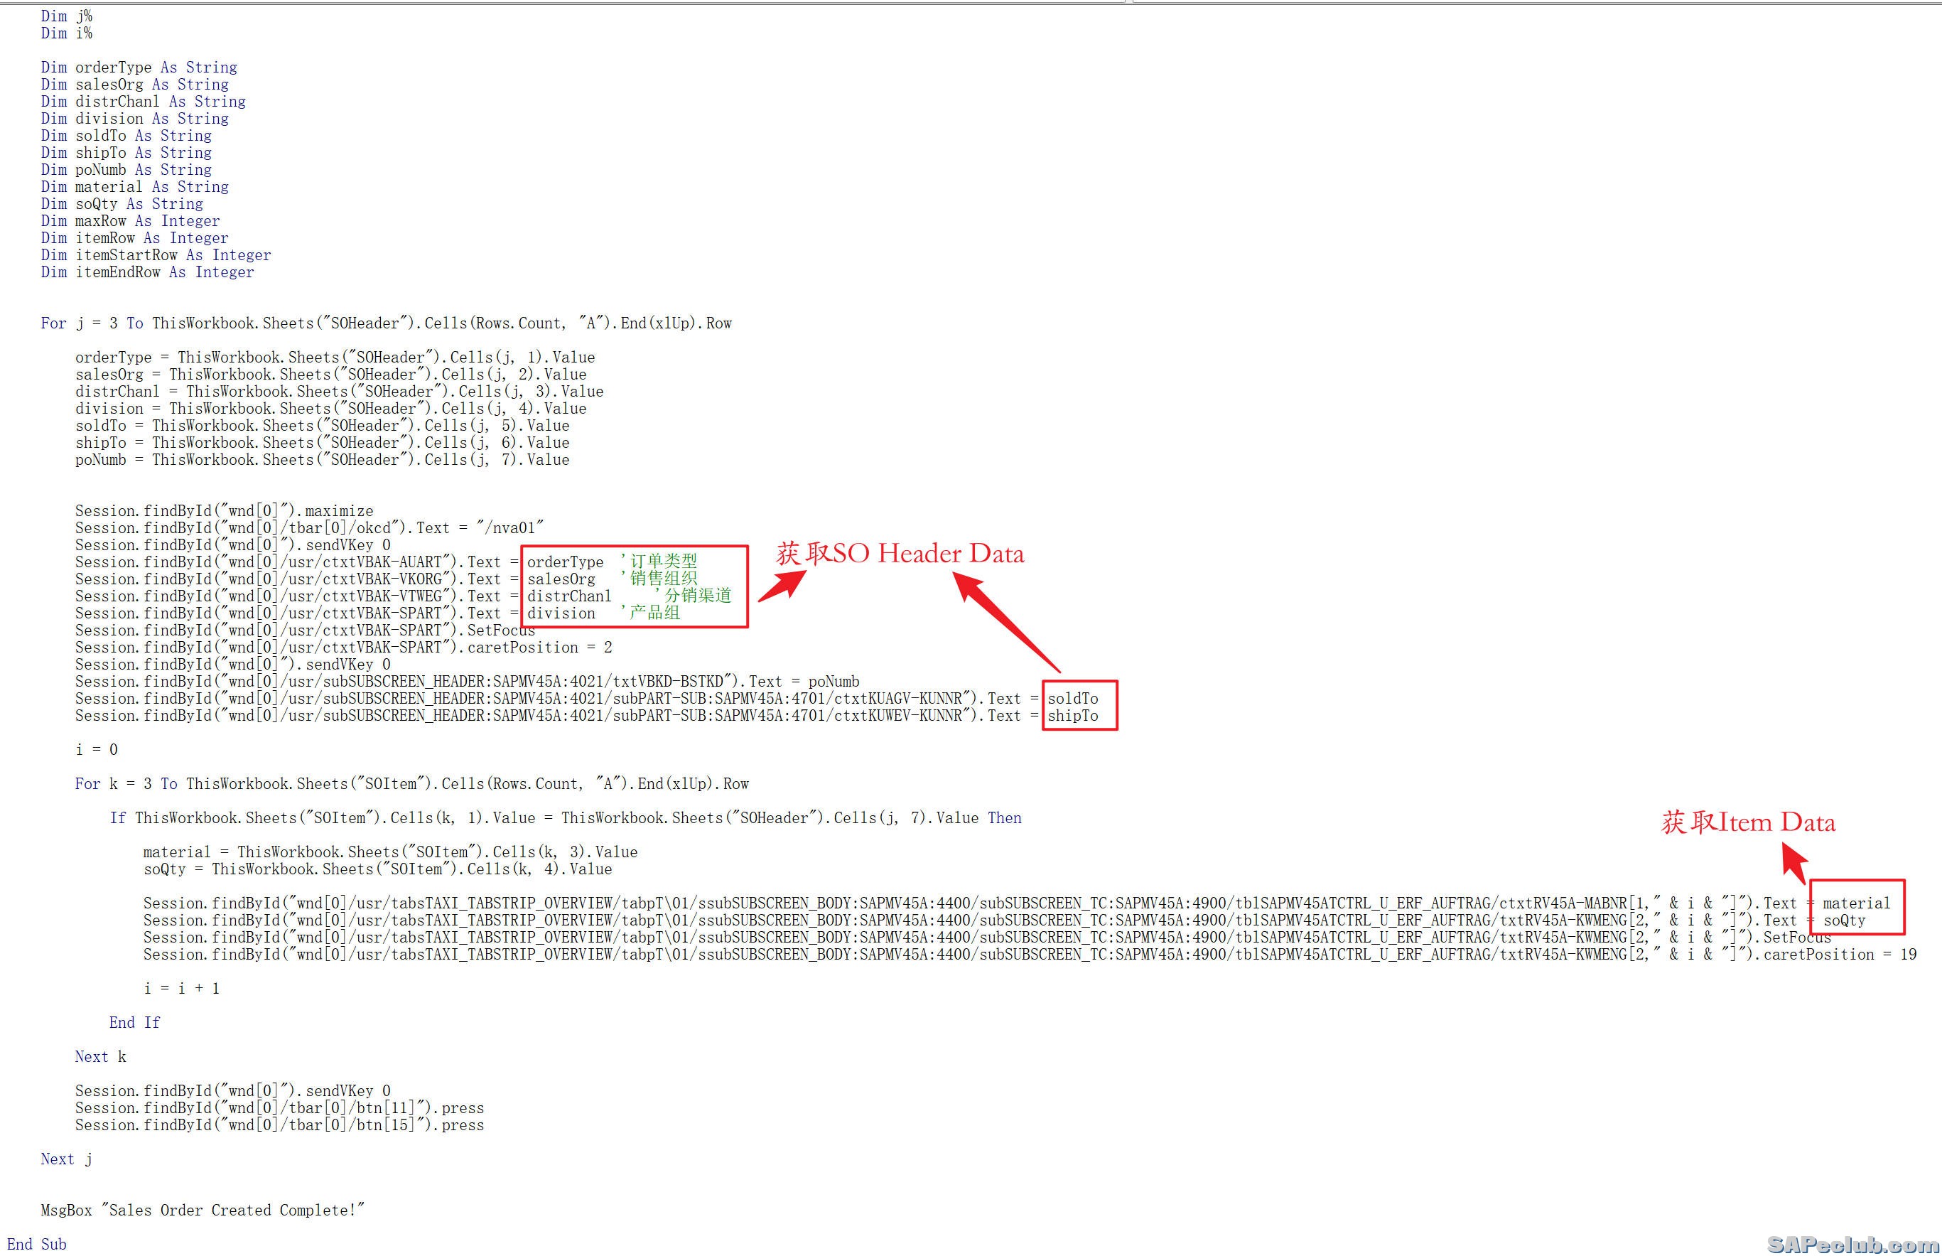Select 'Dim salesOrg As String' line

click(135, 85)
